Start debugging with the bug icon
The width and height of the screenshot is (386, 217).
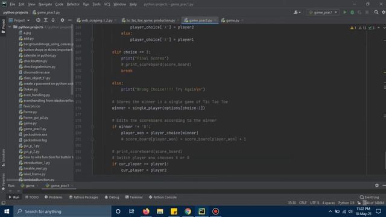click(352, 12)
